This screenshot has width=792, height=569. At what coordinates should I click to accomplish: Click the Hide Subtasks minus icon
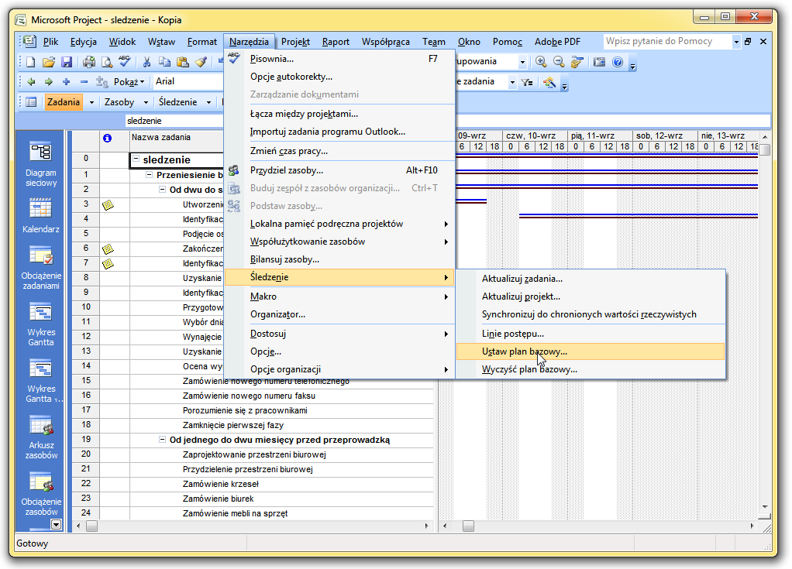point(84,82)
